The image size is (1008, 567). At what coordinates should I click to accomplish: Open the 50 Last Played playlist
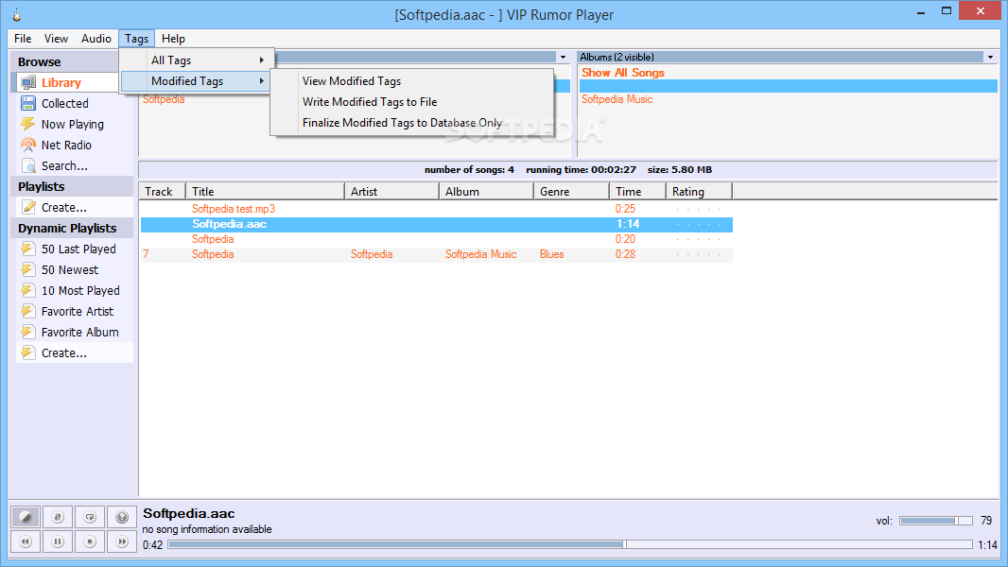[x=78, y=249]
